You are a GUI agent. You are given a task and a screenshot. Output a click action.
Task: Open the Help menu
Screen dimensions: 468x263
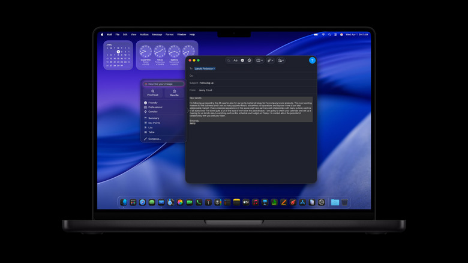click(x=192, y=34)
